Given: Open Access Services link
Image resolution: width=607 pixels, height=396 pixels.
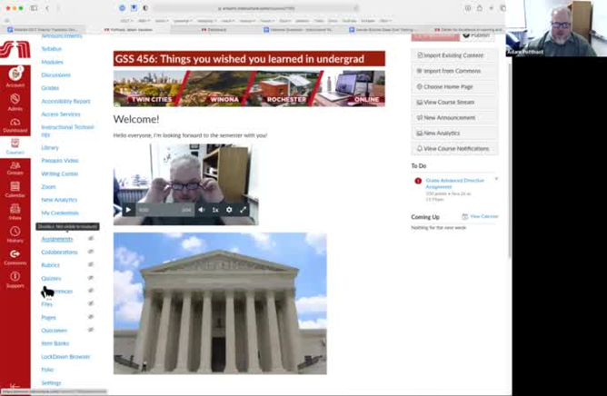Looking at the screenshot, I should 61,114.
